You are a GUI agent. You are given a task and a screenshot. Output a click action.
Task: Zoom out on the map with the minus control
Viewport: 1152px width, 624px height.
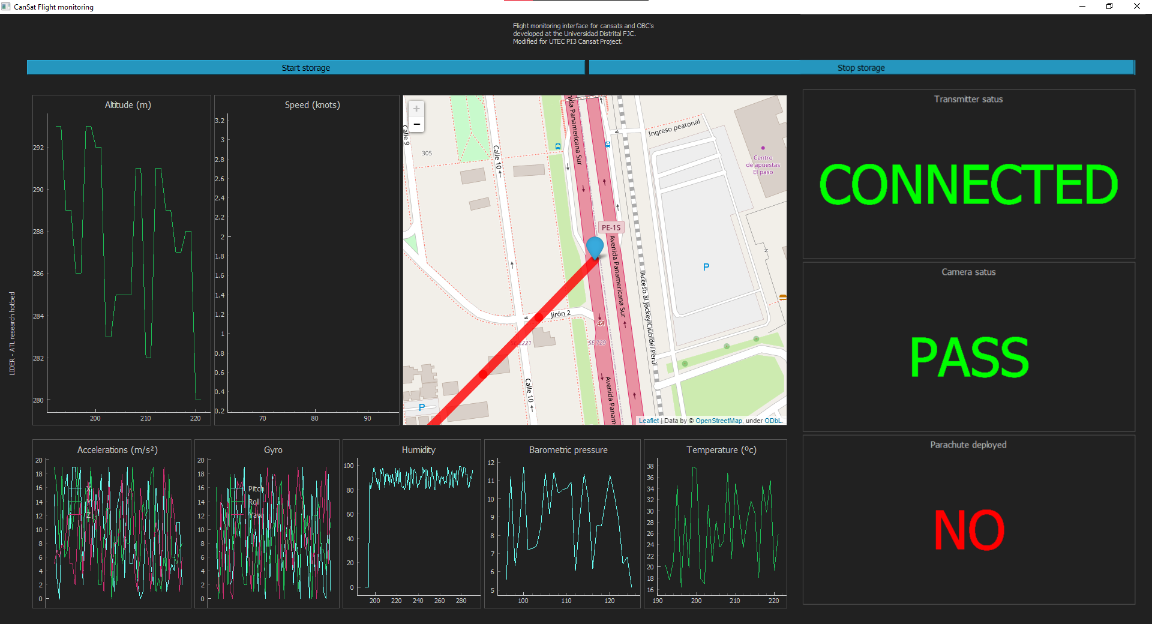pyautogui.click(x=416, y=124)
